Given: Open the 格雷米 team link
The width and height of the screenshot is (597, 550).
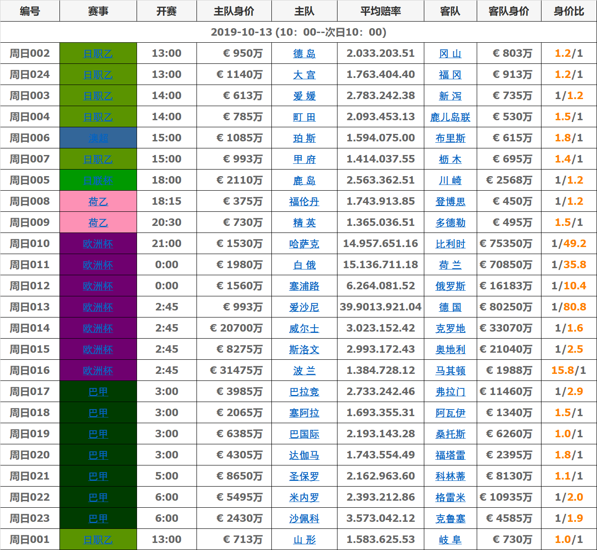Looking at the screenshot, I should click(x=450, y=498).
